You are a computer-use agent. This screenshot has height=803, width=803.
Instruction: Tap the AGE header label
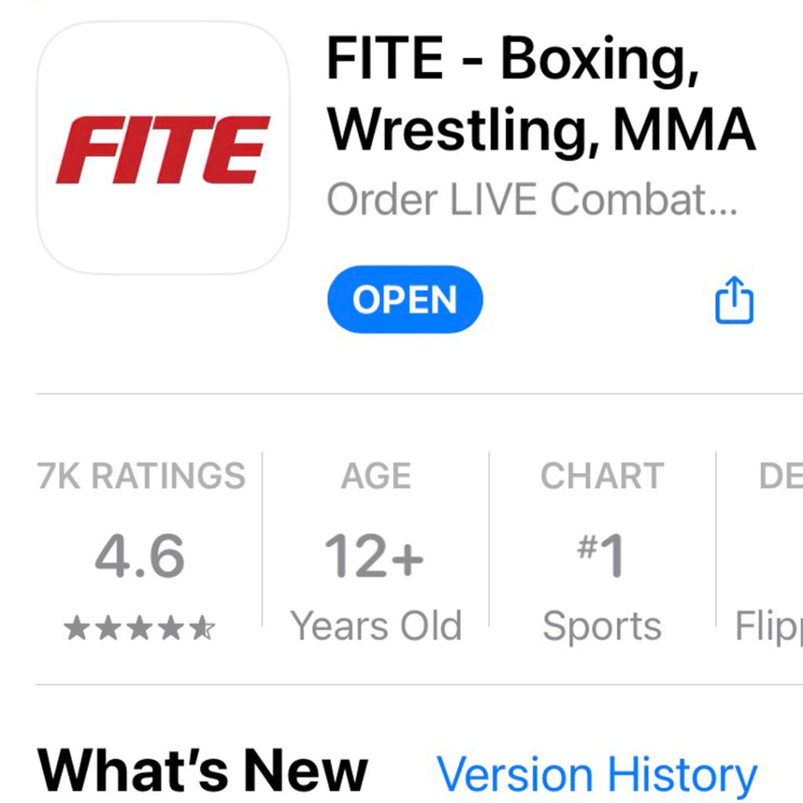(376, 475)
